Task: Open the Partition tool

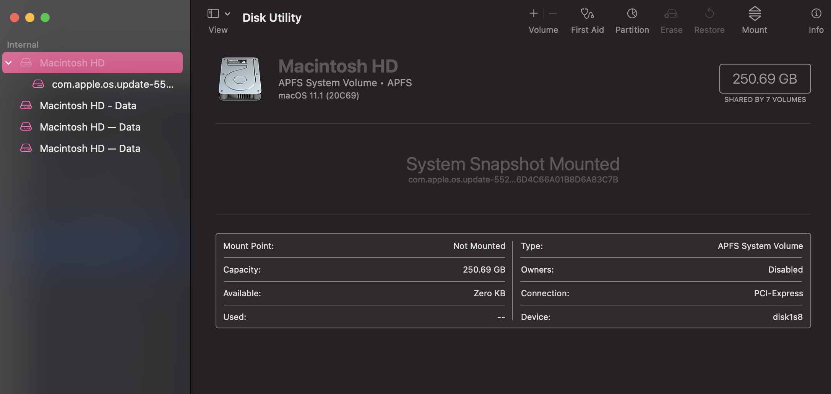Action: [x=631, y=19]
